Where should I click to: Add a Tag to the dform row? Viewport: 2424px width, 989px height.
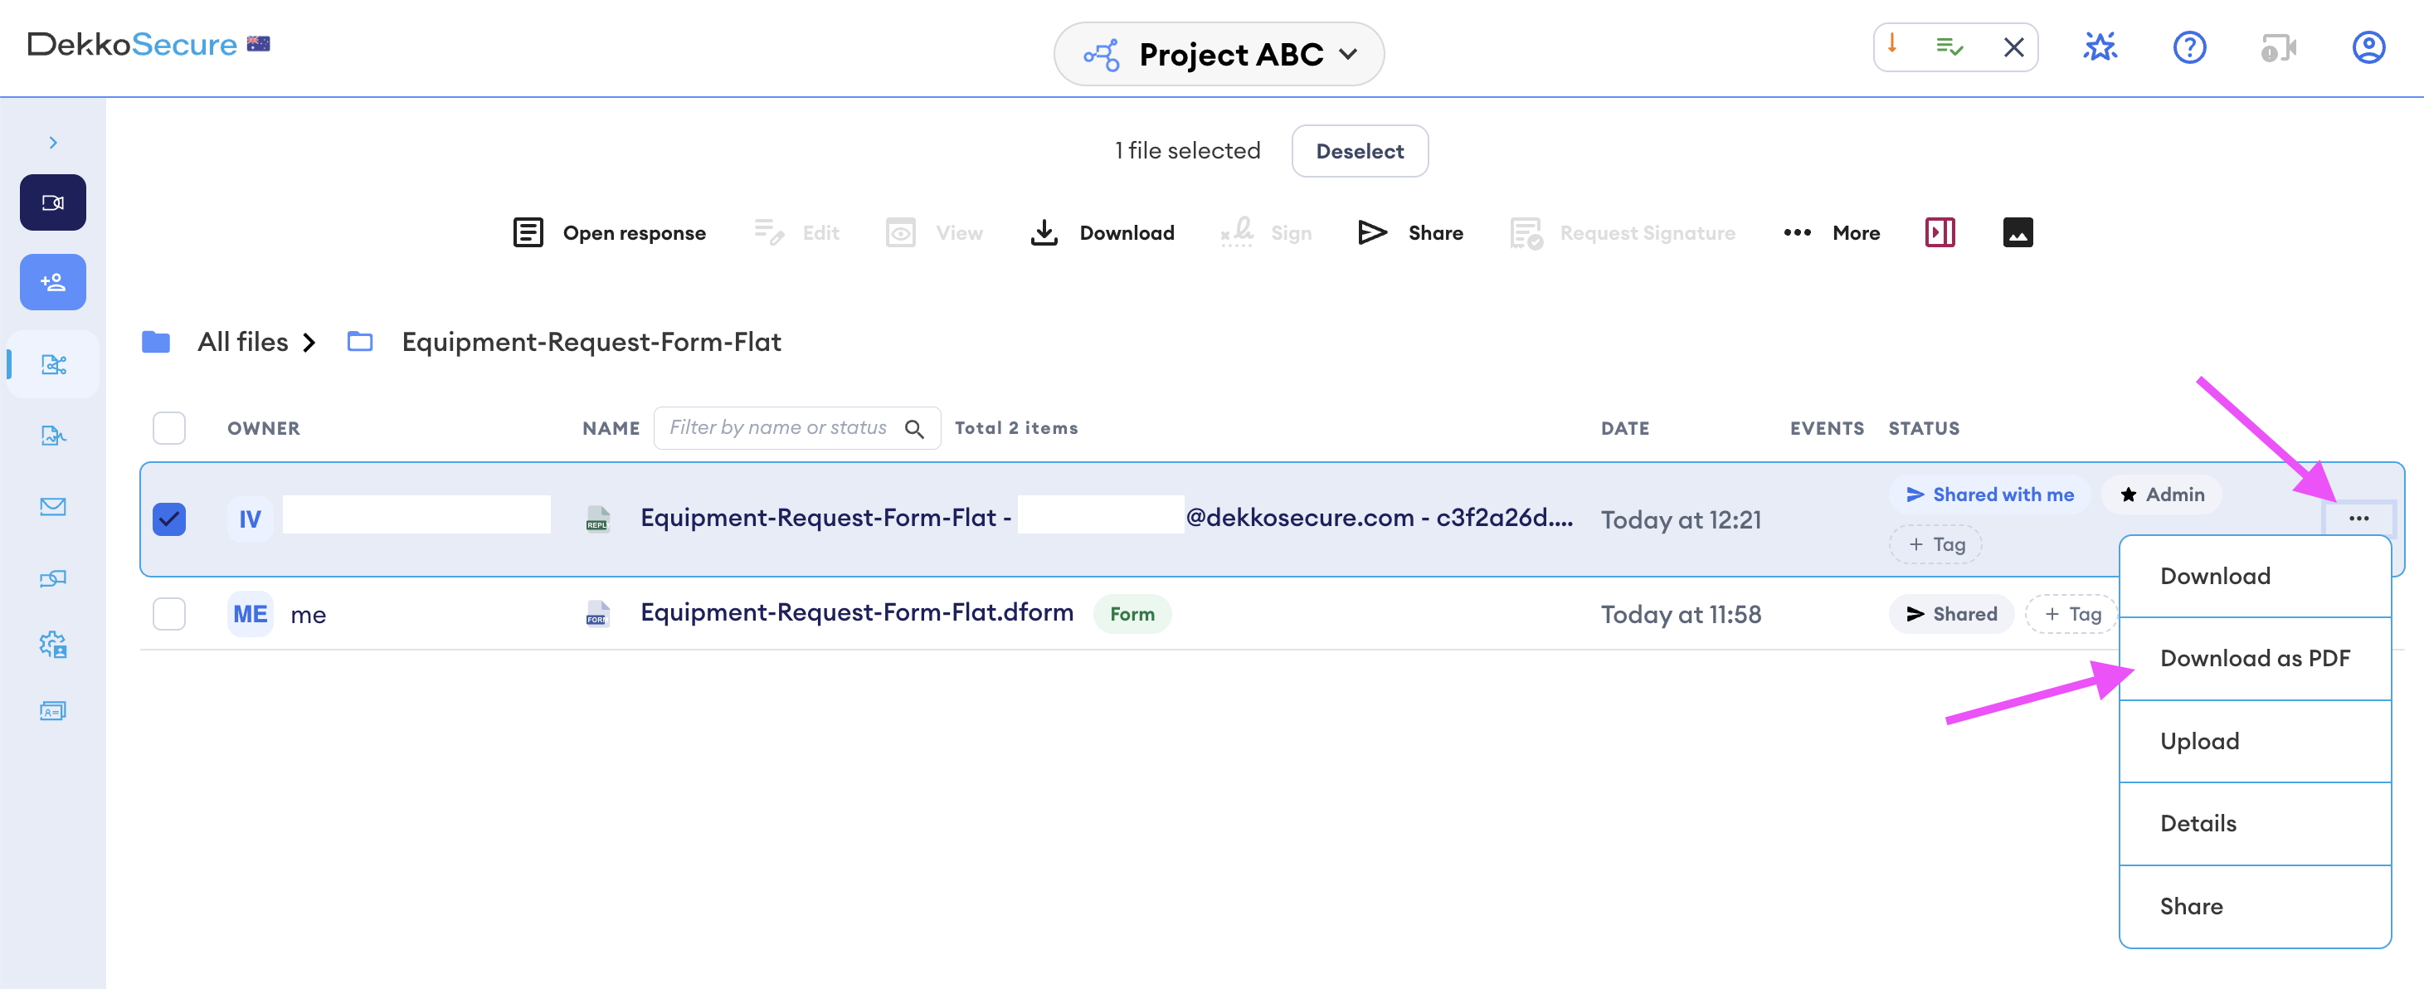pyautogui.click(x=2071, y=615)
